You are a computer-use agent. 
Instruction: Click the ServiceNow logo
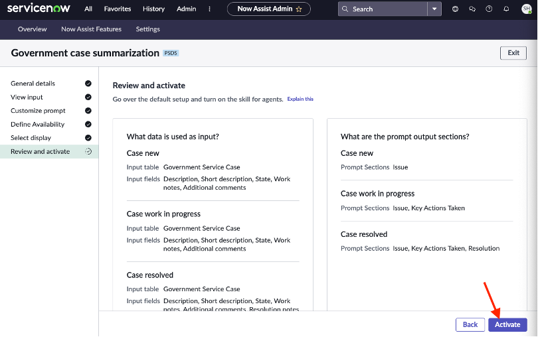[x=39, y=8]
